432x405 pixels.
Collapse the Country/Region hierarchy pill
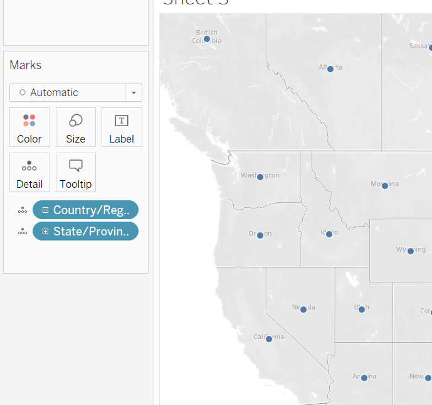pyautogui.click(x=45, y=210)
